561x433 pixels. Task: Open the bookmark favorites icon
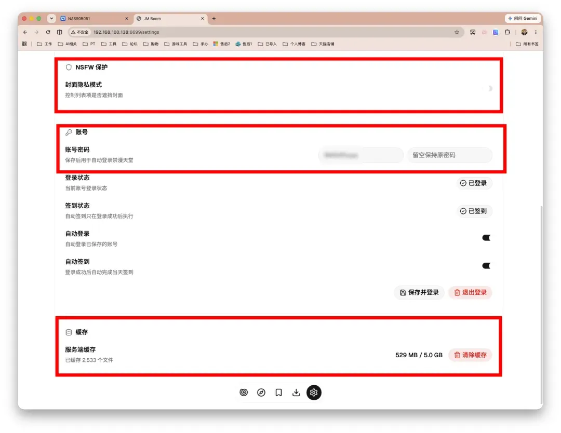[x=279, y=392]
